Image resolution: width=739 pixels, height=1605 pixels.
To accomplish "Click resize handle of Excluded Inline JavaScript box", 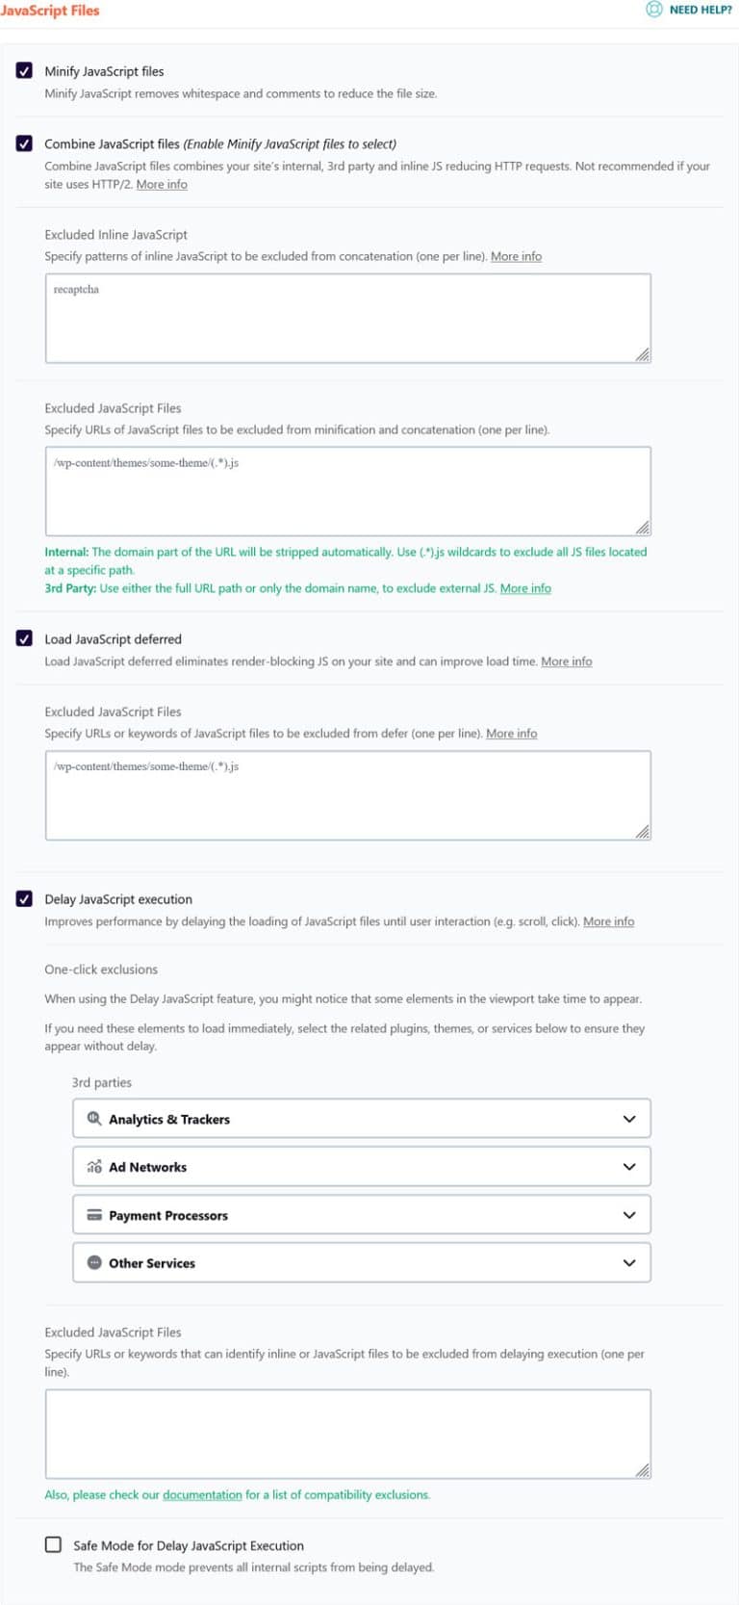I will click(x=643, y=354).
